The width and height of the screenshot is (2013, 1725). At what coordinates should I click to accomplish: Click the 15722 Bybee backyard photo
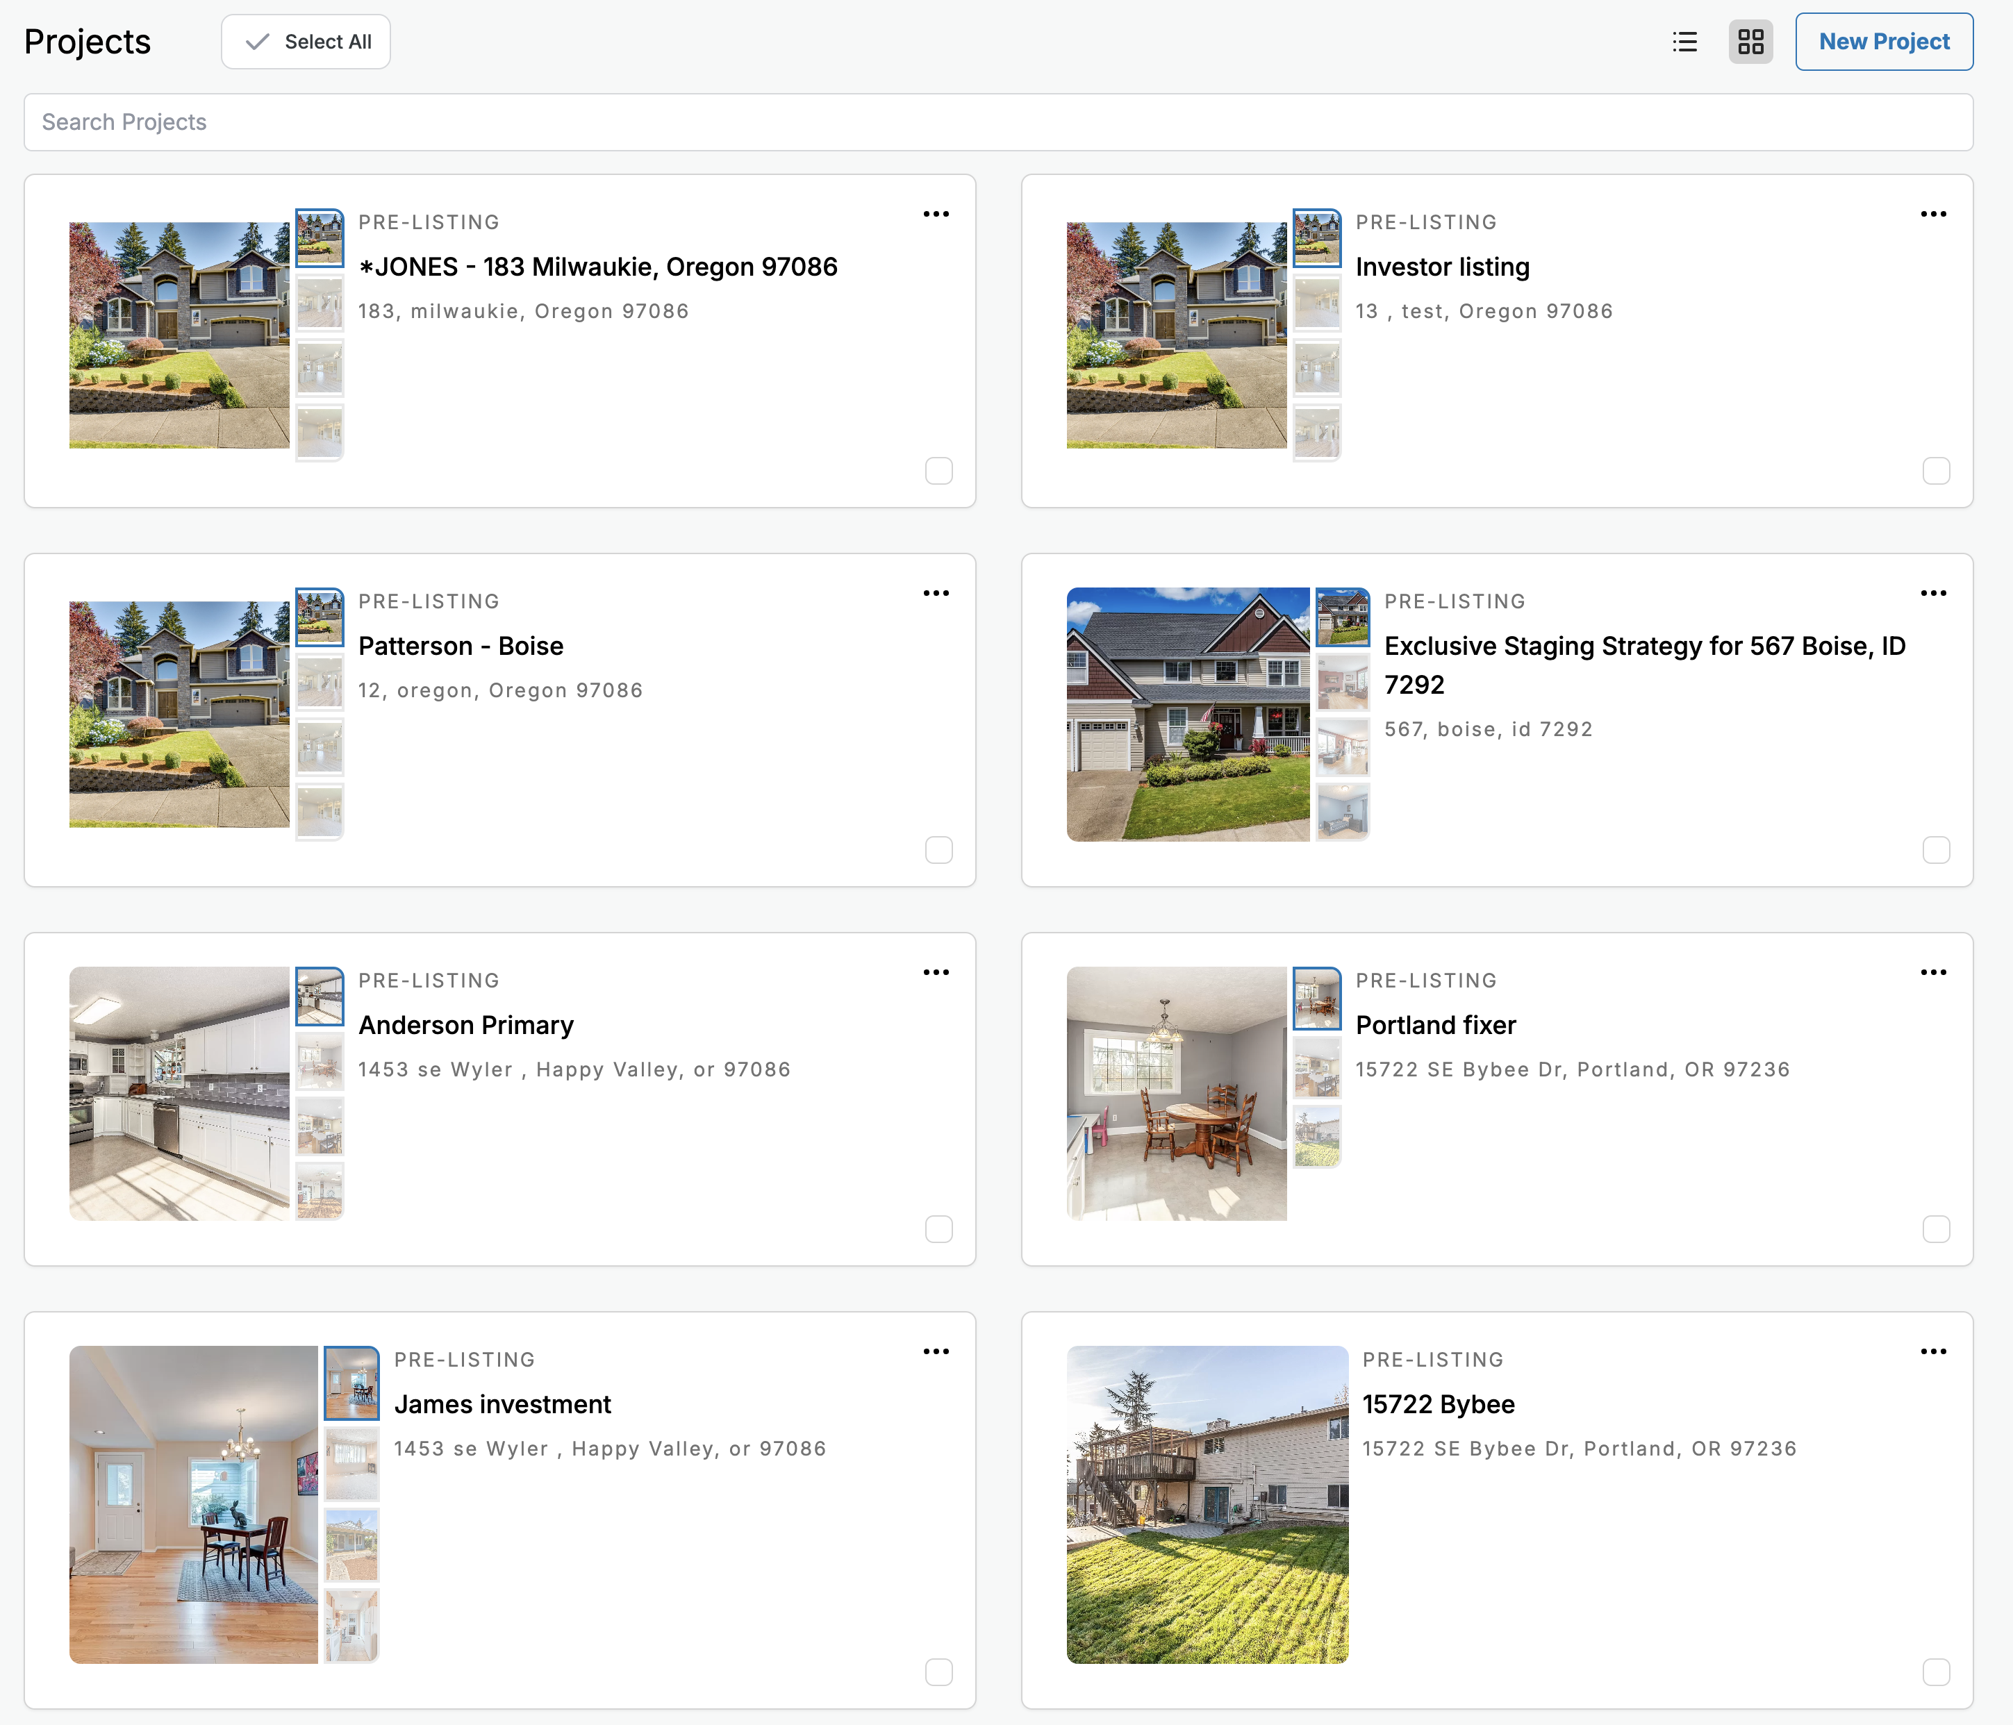(x=1207, y=1503)
